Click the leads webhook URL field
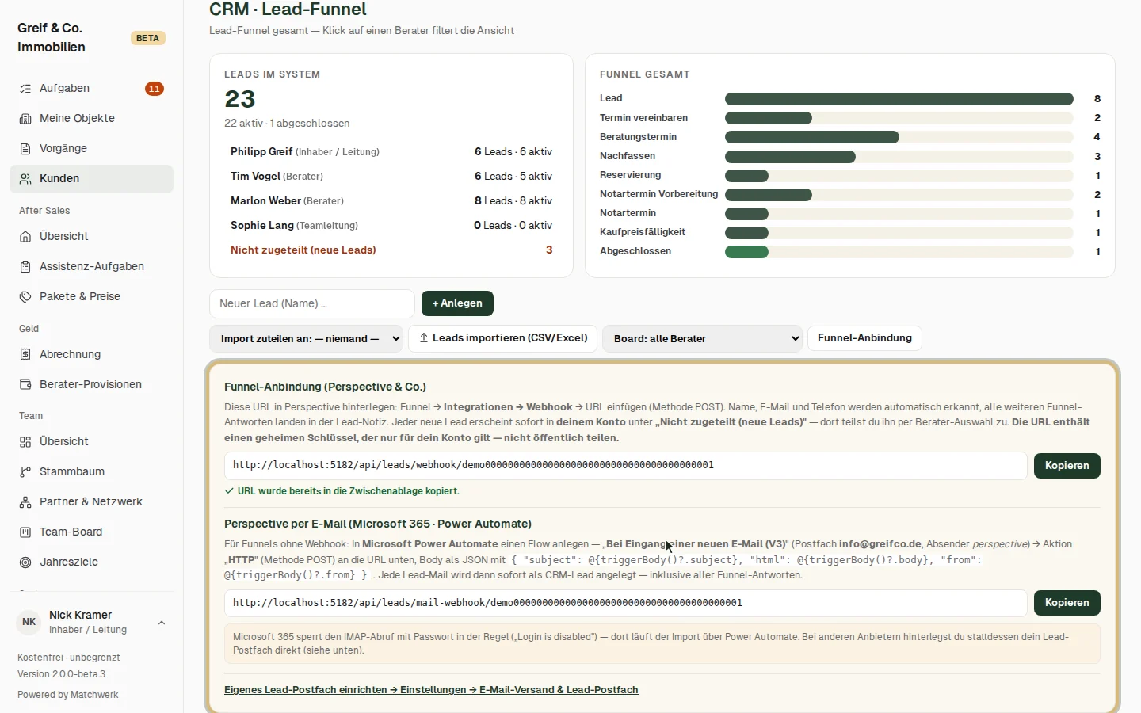The width and height of the screenshot is (1141, 713). (626, 466)
